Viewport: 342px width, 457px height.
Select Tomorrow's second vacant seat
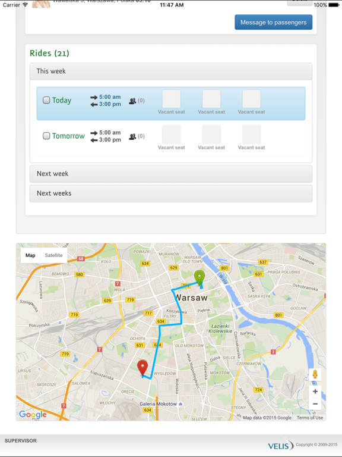click(211, 134)
